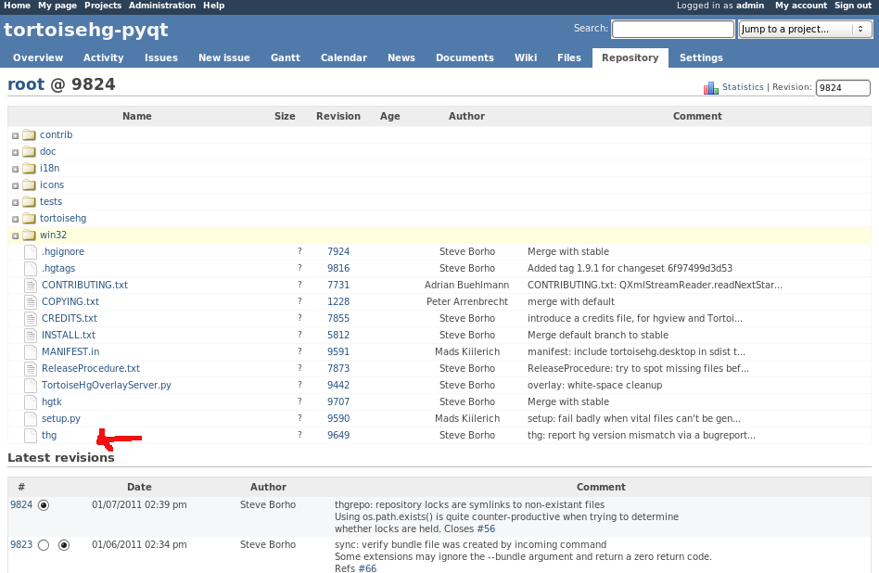The width and height of the screenshot is (879, 573).
Task: Click the file icon beside .hgignore
Action: click(x=31, y=252)
